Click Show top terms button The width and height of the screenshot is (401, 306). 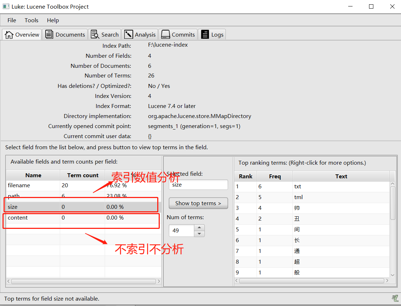click(x=198, y=203)
